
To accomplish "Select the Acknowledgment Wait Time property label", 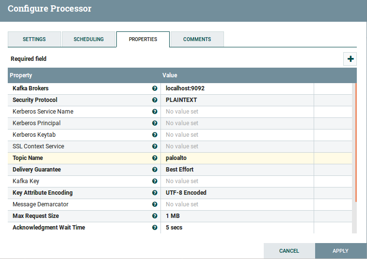I will click(x=48, y=228).
